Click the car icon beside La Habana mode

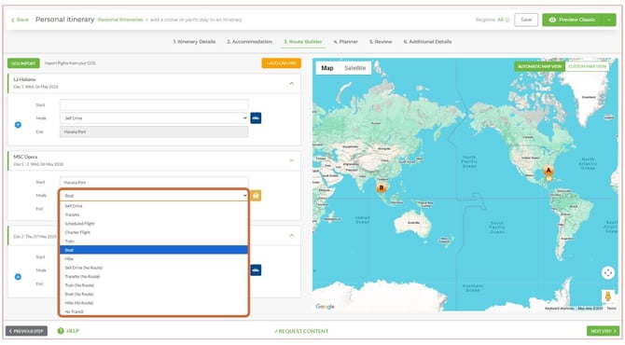coord(256,118)
